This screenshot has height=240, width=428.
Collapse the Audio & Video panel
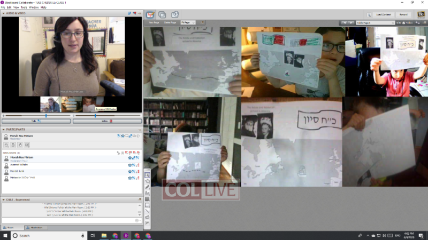[3, 13]
